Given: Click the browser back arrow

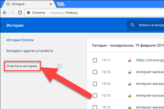Looking at the screenshot, I should (5, 13).
